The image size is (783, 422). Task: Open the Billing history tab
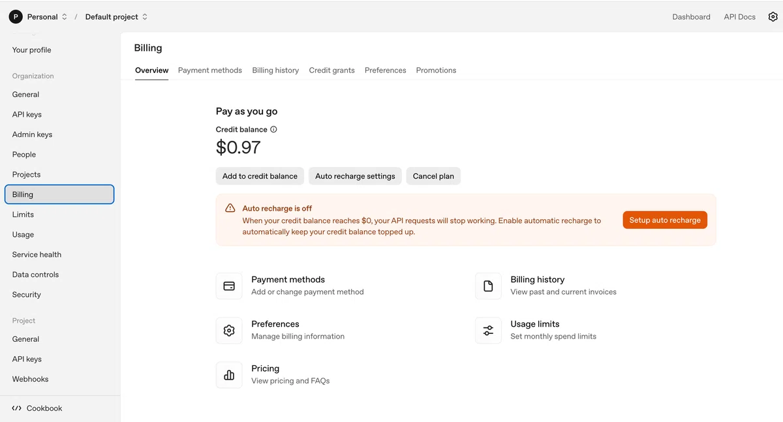pyautogui.click(x=275, y=70)
